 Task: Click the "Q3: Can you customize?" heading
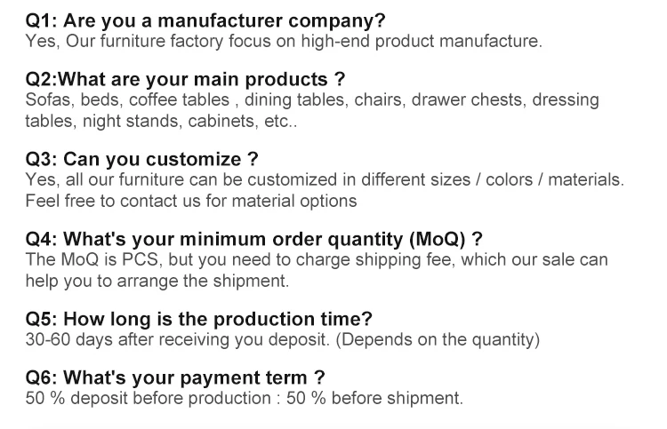click(x=142, y=160)
